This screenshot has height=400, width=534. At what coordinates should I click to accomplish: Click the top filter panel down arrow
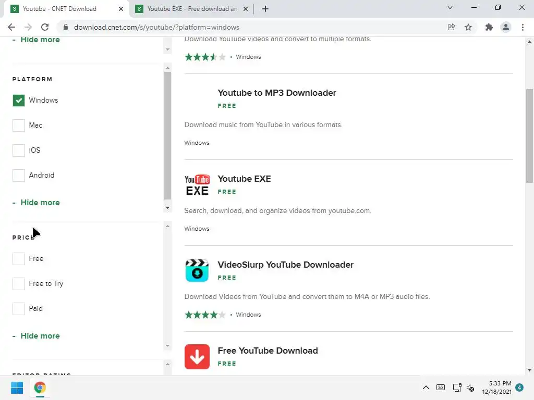tap(167, 49)
